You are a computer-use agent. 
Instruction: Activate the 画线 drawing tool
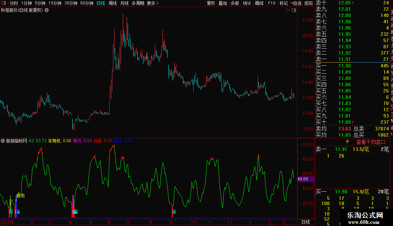click(259, 3)
